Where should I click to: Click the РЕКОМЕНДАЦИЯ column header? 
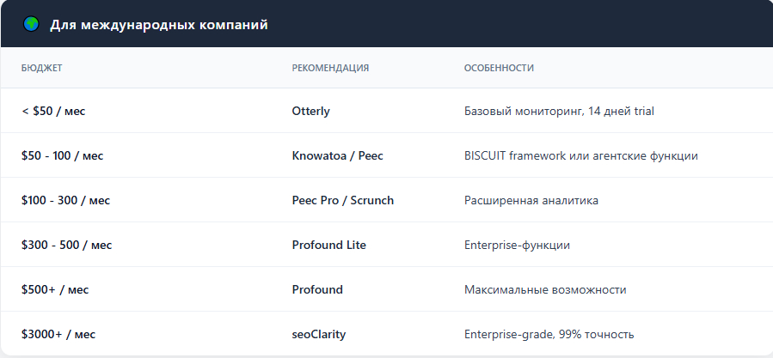pyautogui.click(x=330, y=68)
